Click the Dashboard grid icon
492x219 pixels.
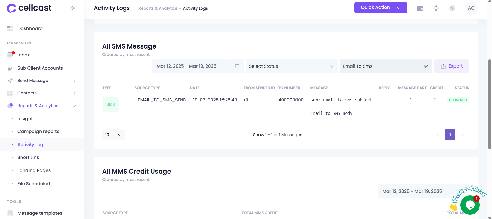click(10, 28)
